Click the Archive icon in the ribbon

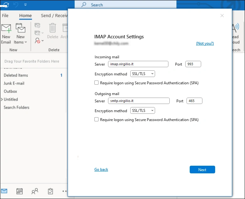pyautogui.click(x=65, y=28)
